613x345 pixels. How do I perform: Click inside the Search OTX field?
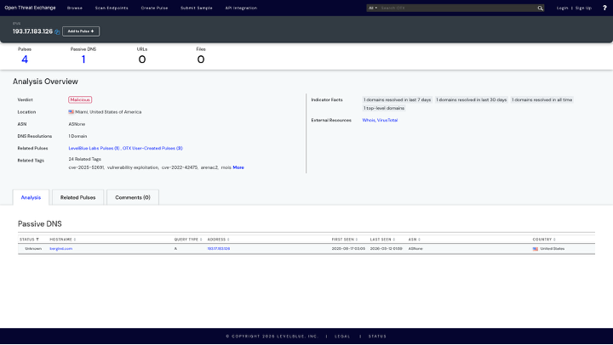point(455,8)
